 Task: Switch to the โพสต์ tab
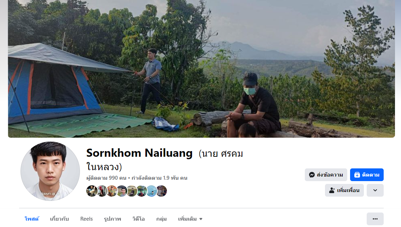pyautogui.click(x=32, y=219)
